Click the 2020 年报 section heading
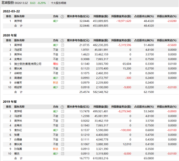Image resolution: width=179 pixels, height=161 pixels. point(10,35)
